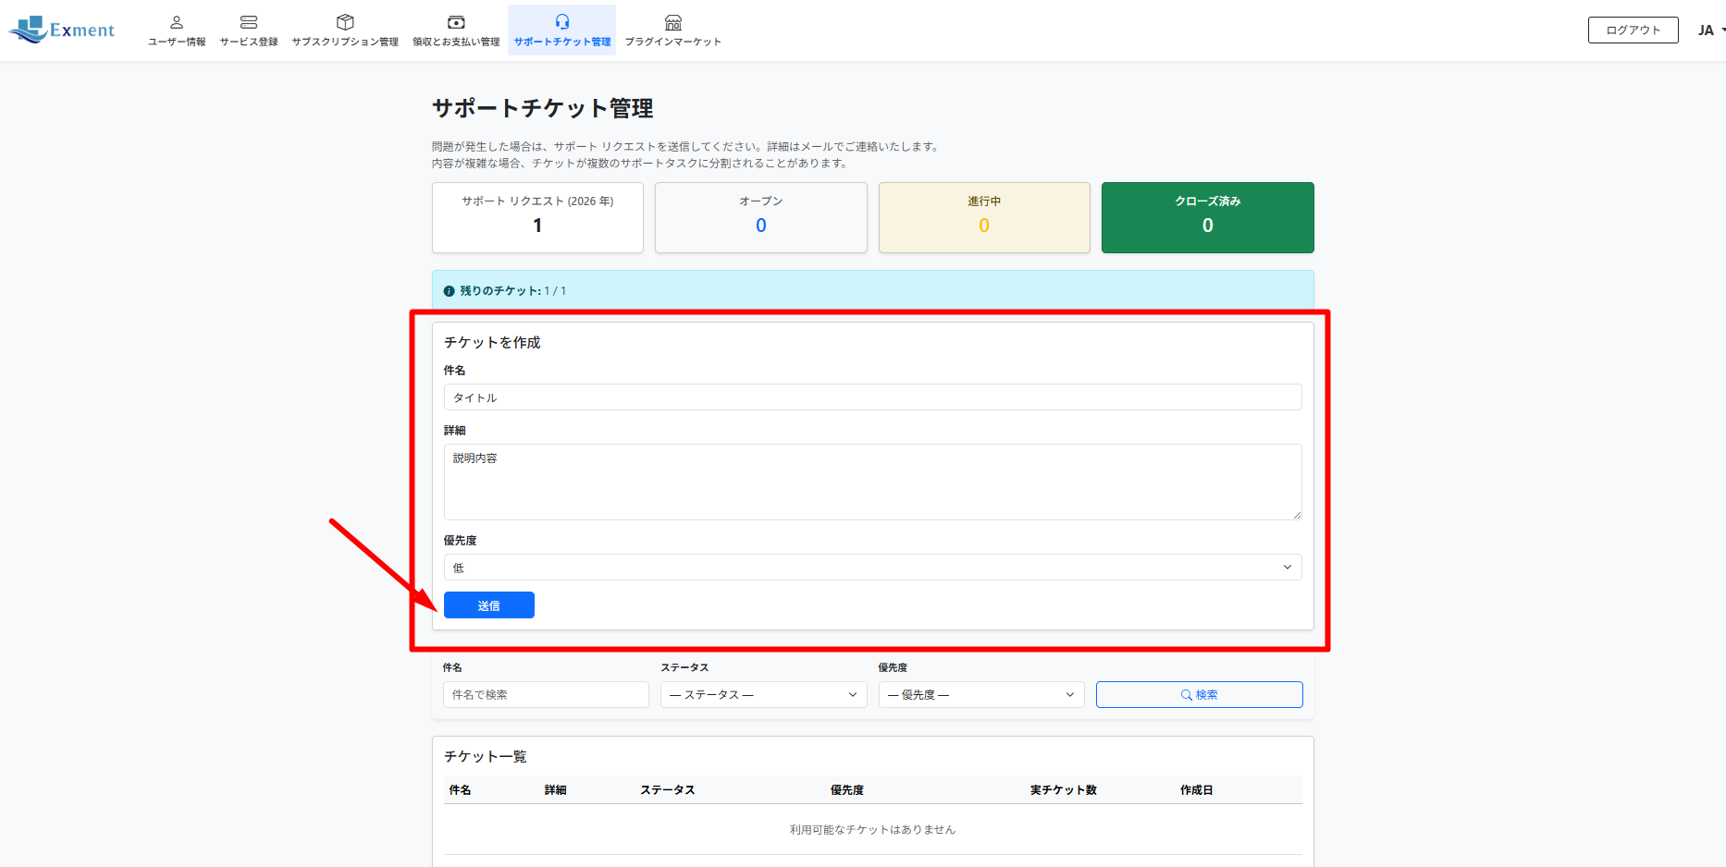This screenshot has height=867, width=1726.
Task: Click the 残りのチケット: 1 / 1 notice
Action: [873, 290]
